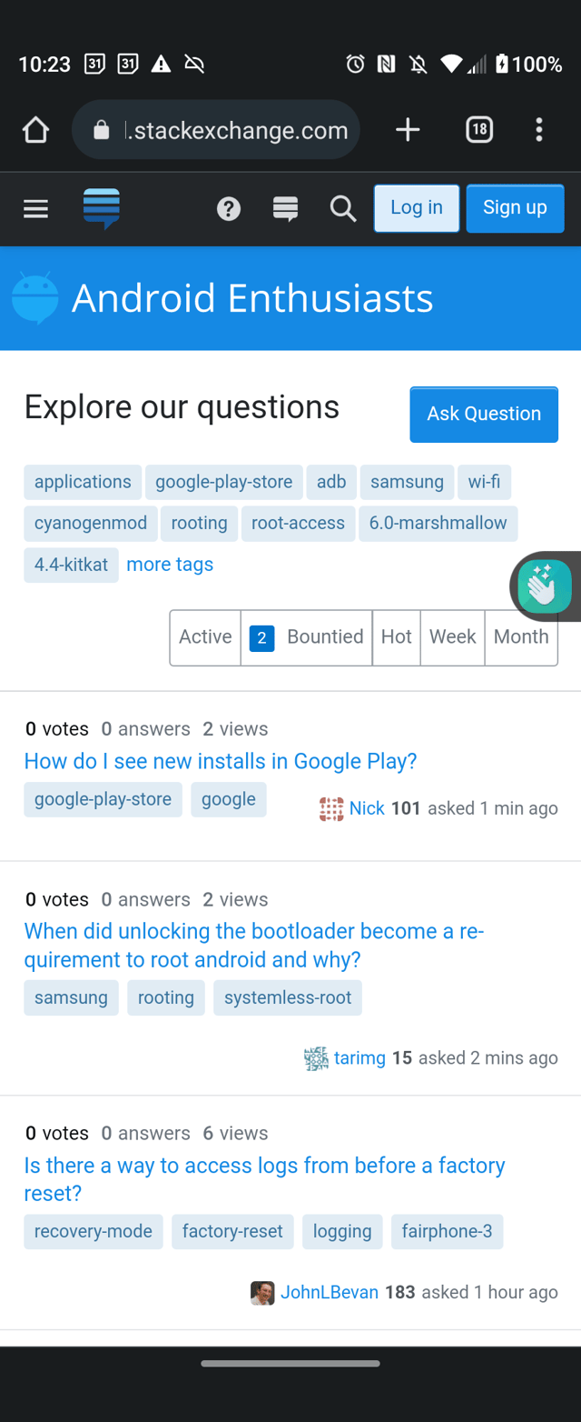This screenshot has width=581, height=1422.
Task: Open a new browser tab with plus icon
Action: 408,130
